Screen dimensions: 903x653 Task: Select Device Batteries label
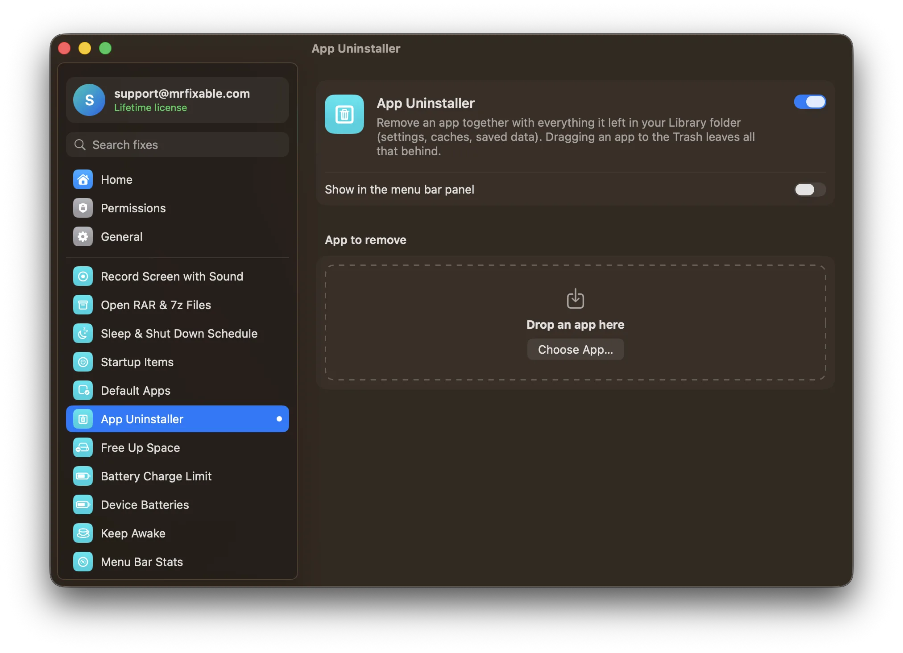pyautogui.click(x=145, y=505)
